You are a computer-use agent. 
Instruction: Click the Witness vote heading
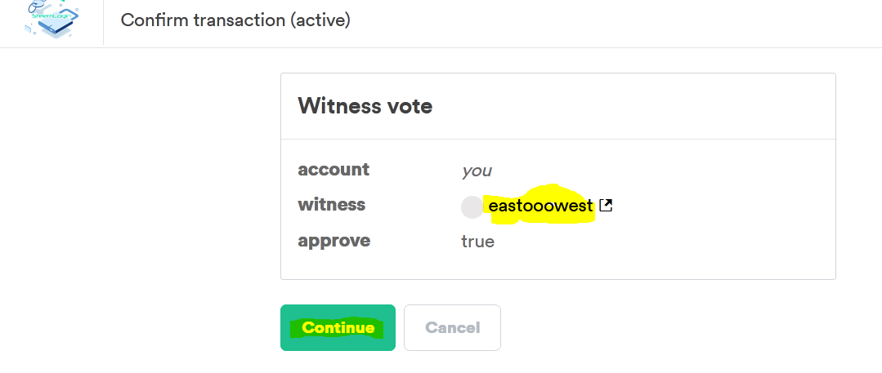click(x=365, y=105)
